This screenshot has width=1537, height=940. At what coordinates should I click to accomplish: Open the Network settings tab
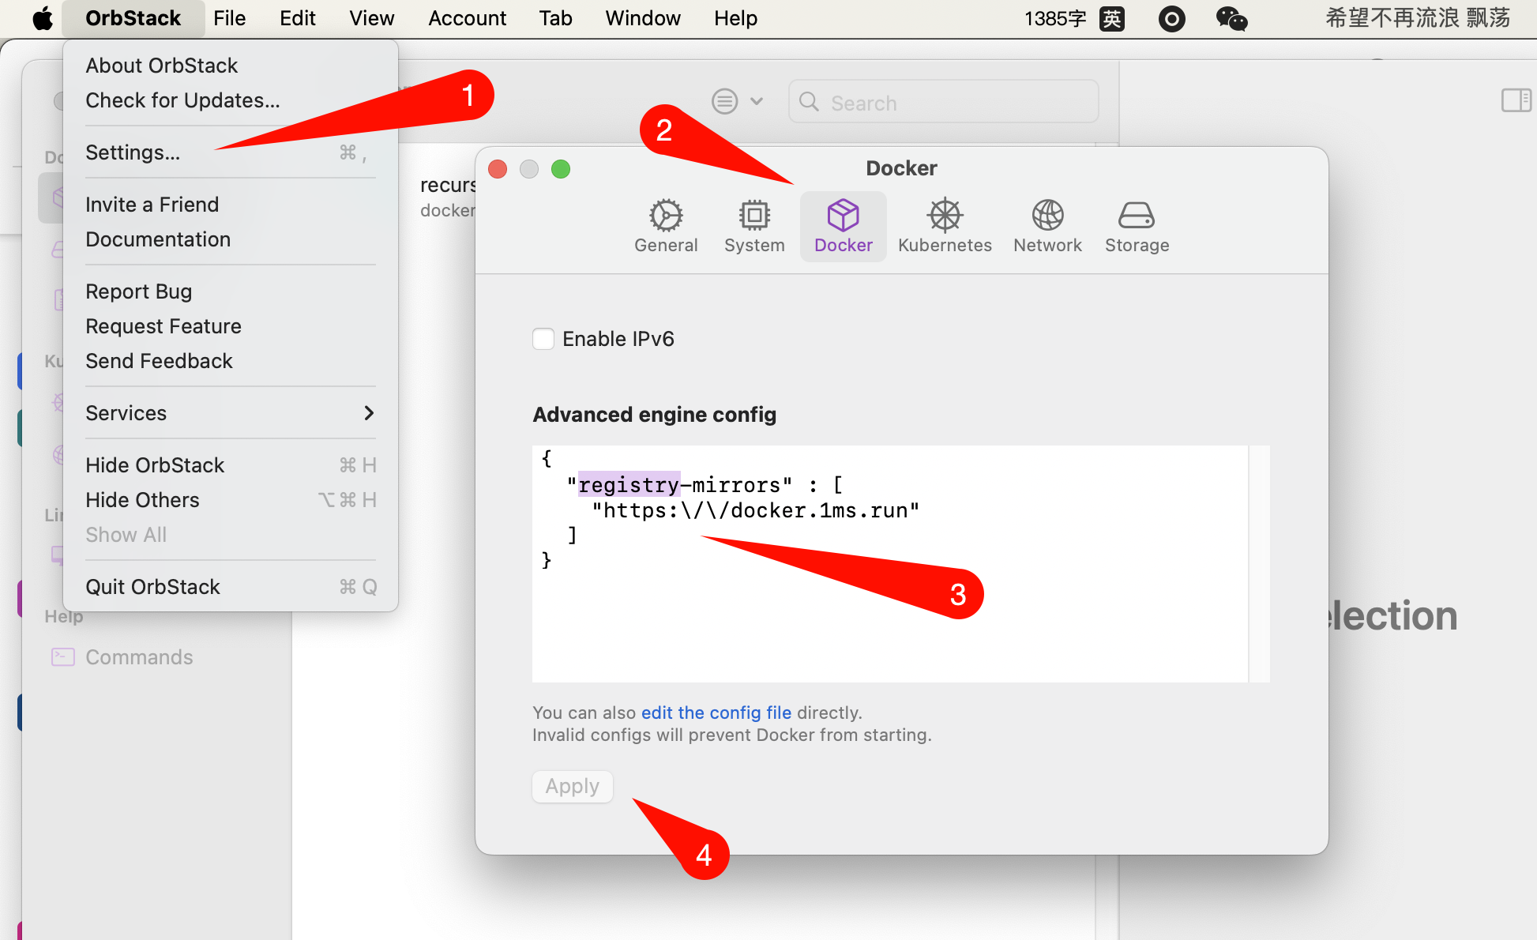1047,227
